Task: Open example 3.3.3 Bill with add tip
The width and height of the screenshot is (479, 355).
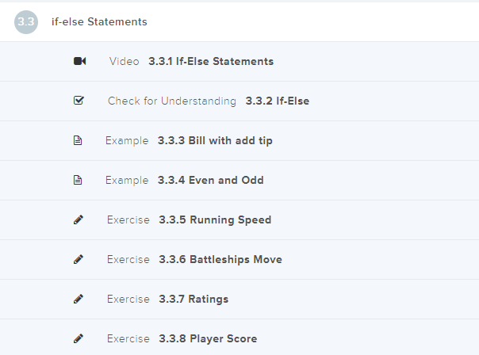Action: pos(215,141)
